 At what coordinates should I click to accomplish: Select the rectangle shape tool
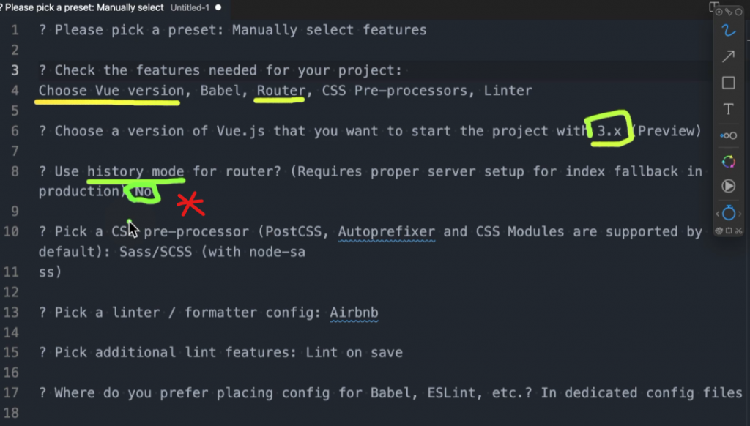click(729, 83)
